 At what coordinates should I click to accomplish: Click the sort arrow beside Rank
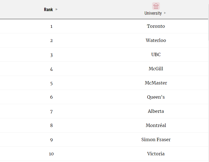click(57, 9)
